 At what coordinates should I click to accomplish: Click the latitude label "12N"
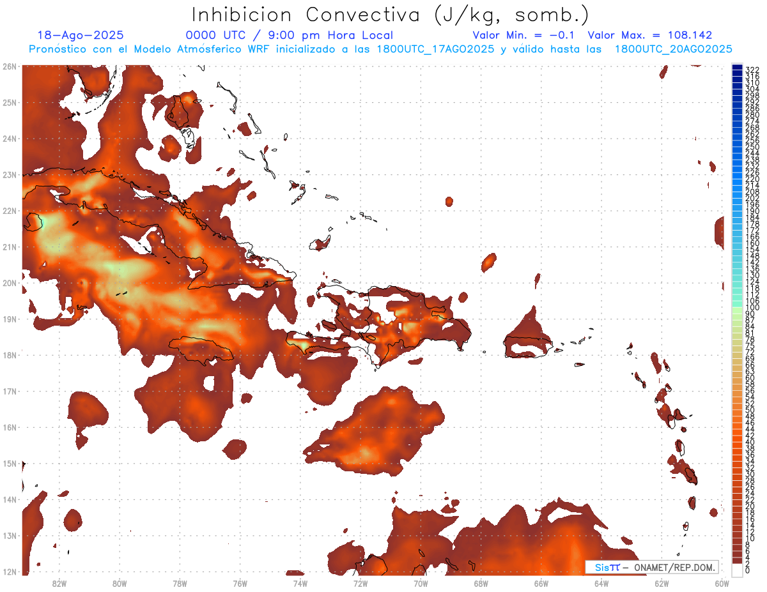[10, 572]
